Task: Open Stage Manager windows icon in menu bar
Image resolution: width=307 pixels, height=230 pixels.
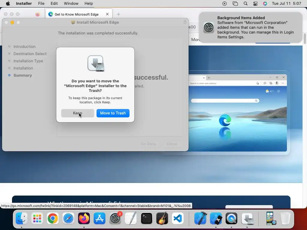Action: (x=235, y=4)
